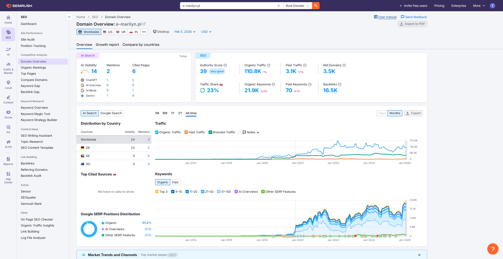
Task: Open the AI PR sidebar icon
Action: [8, 144]
